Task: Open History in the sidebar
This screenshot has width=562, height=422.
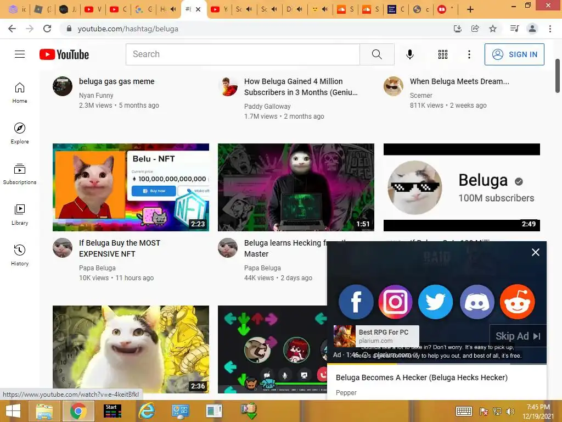Action: pos(20,255)
